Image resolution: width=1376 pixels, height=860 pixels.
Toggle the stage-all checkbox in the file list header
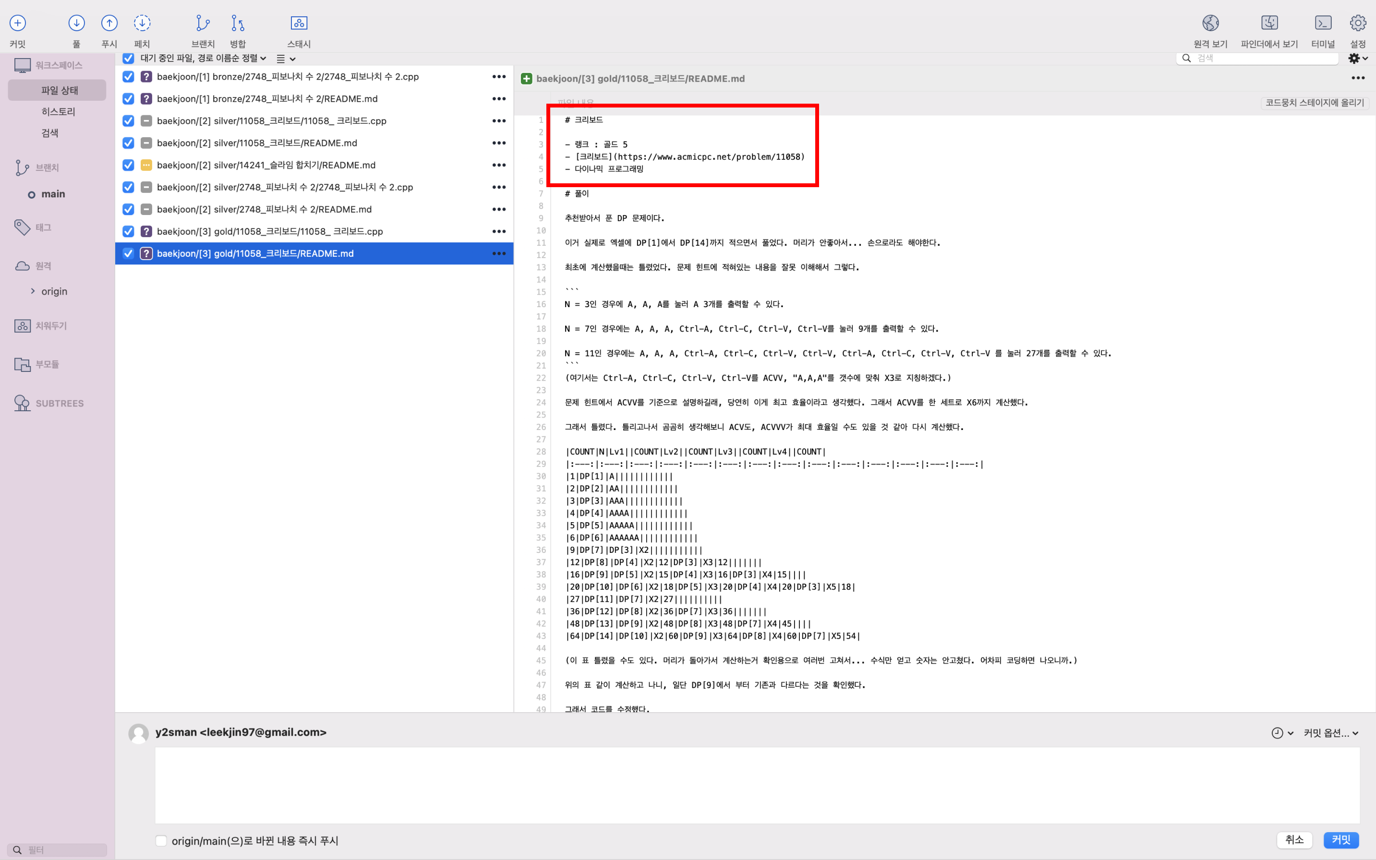129,58
